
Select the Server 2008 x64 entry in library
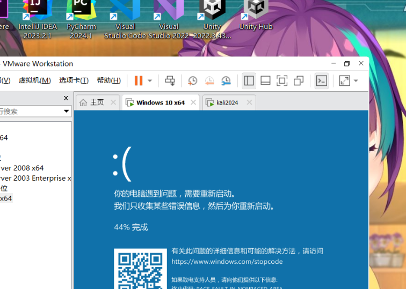[21, 168]
